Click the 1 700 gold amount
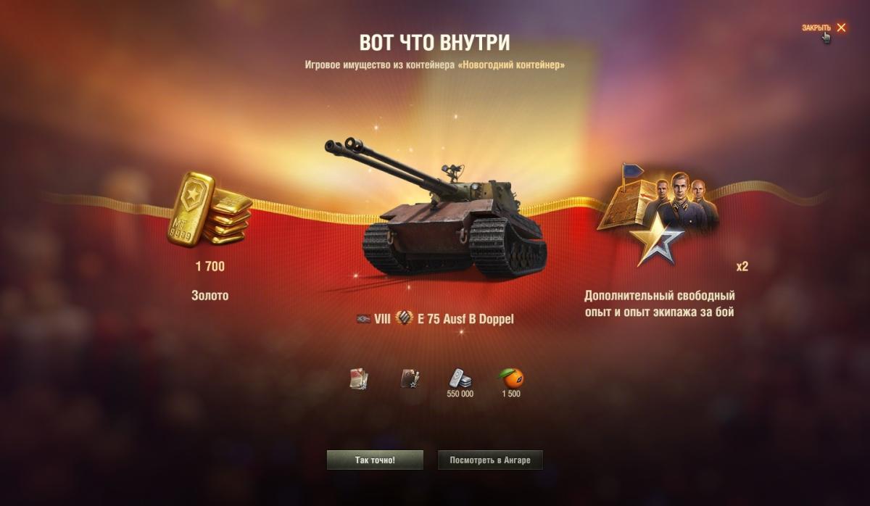 point(210,267)
